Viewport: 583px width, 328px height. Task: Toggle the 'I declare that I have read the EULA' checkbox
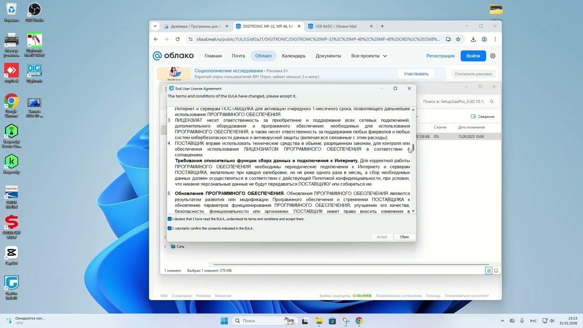coord(170,219)
